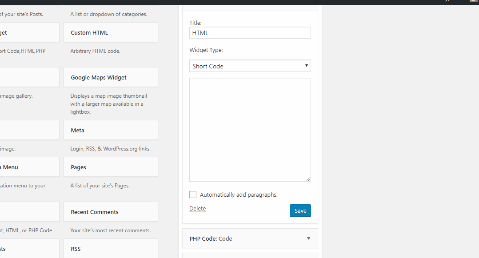479x258 pixels.
Task: Click the Automatically add paragraphs label
Action: 239,195
